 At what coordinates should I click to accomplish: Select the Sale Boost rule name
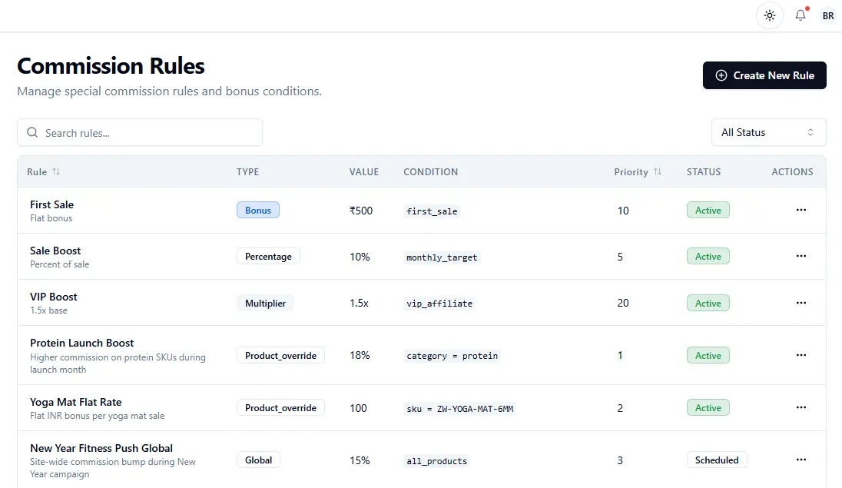tap(55, 251)
